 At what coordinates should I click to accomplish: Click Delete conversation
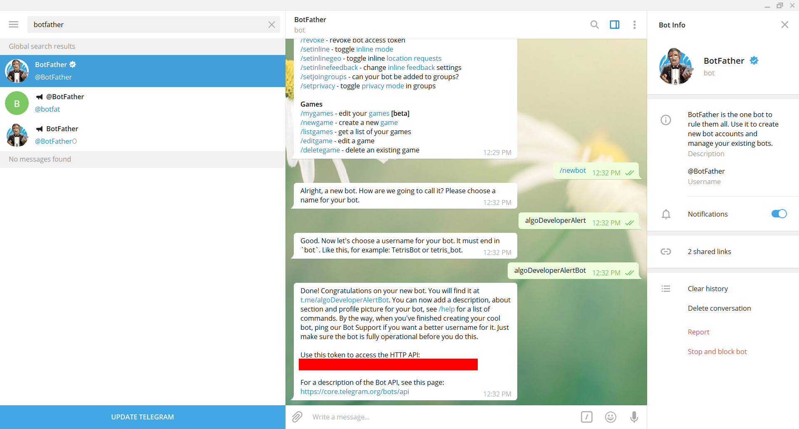click(719, 308)
